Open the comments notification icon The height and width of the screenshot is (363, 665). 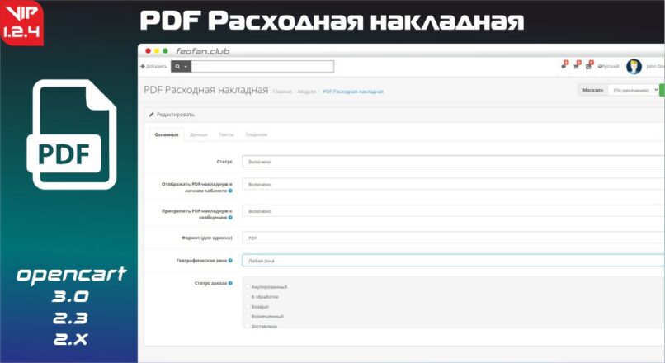pos(564,65)
